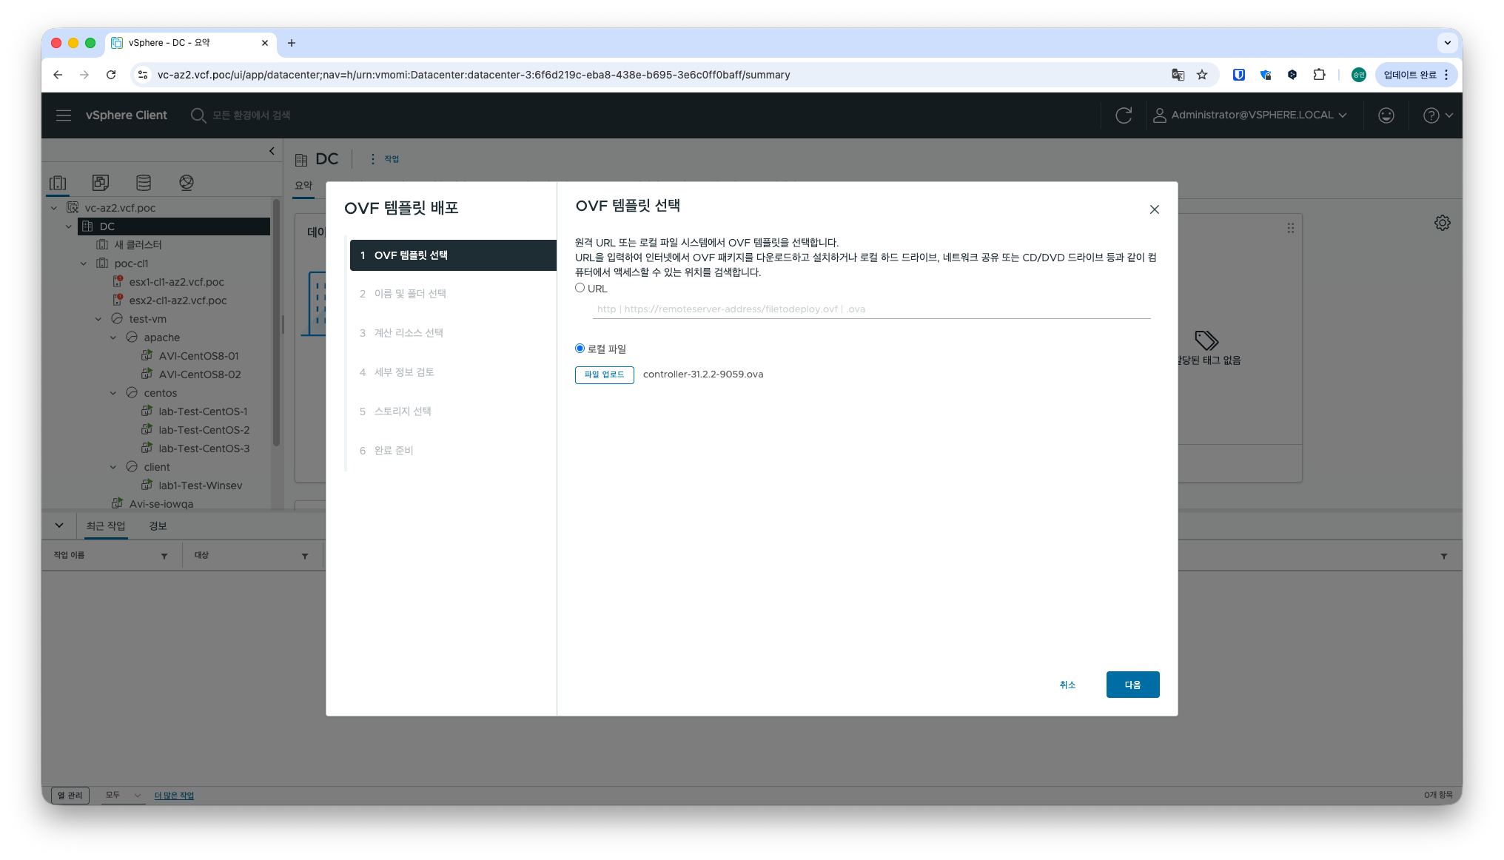Collapse the apache folder chevron
The height and width of the screenshot is (860, 1504).
pyautogui.click(x=113, y=337)
